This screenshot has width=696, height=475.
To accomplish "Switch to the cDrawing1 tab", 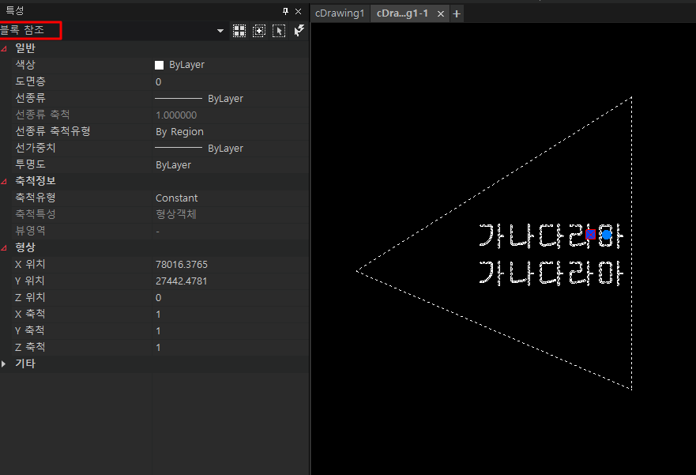I will tap(340, 13).
